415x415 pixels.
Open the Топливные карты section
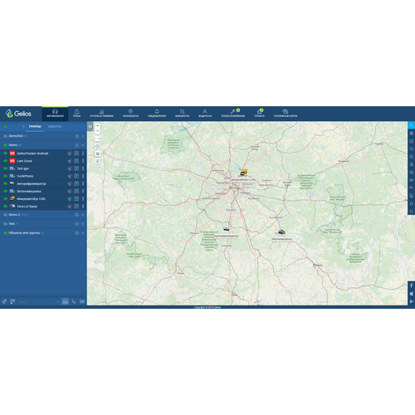[286, 114]
